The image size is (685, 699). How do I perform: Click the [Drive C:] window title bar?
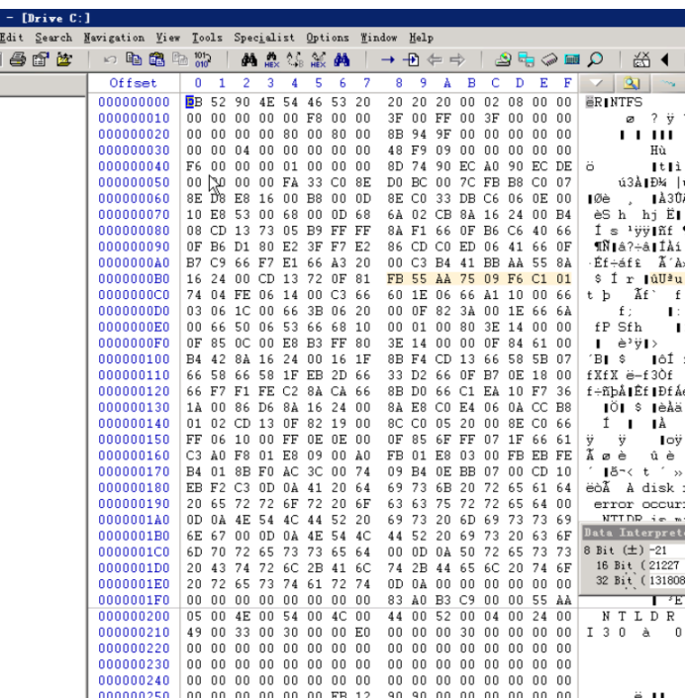click(342, 18)
